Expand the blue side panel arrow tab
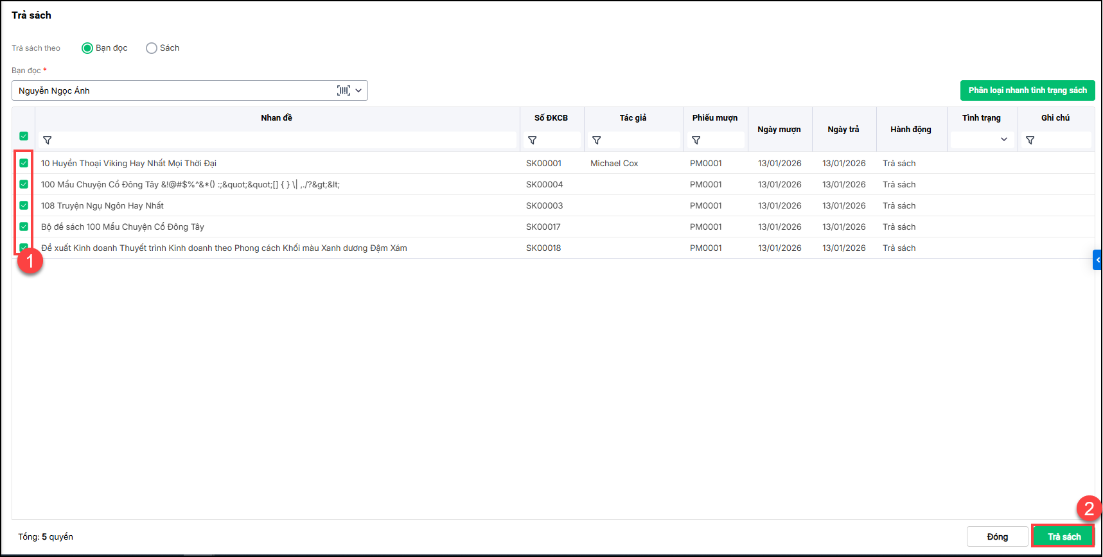 point(1097,260)
